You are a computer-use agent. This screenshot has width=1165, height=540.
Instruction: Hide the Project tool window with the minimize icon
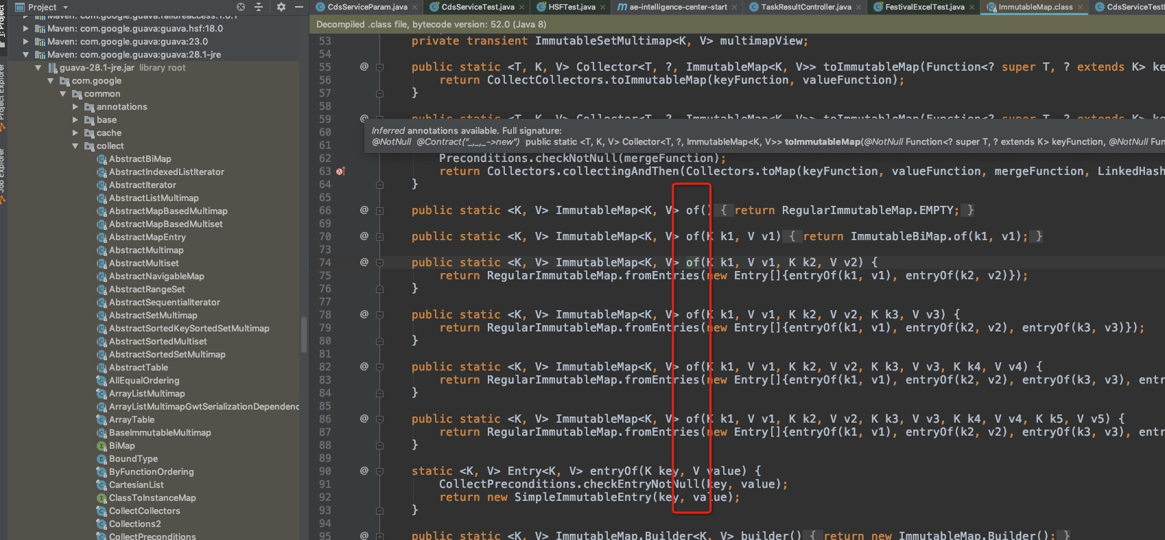299,7
